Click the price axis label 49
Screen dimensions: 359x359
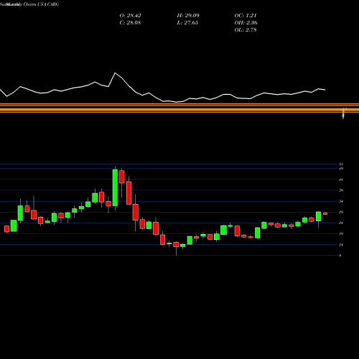[341, 169]
